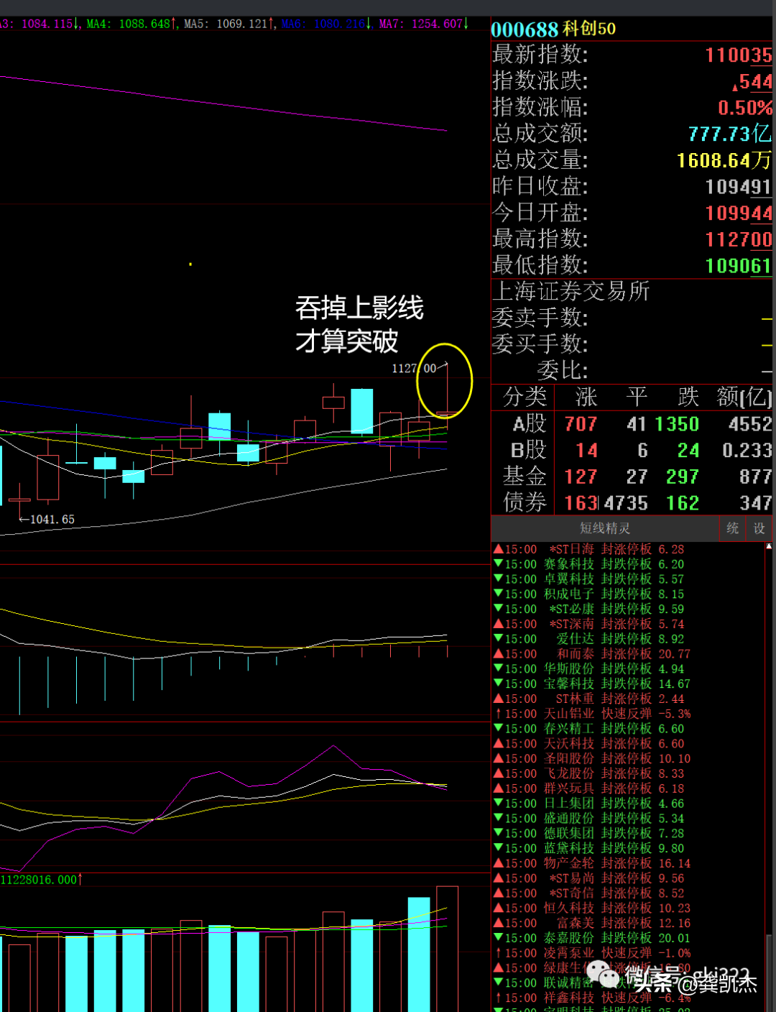Click the MA7: 1254.607 indicator label
776x1012 pixels.
pos(424,24)
